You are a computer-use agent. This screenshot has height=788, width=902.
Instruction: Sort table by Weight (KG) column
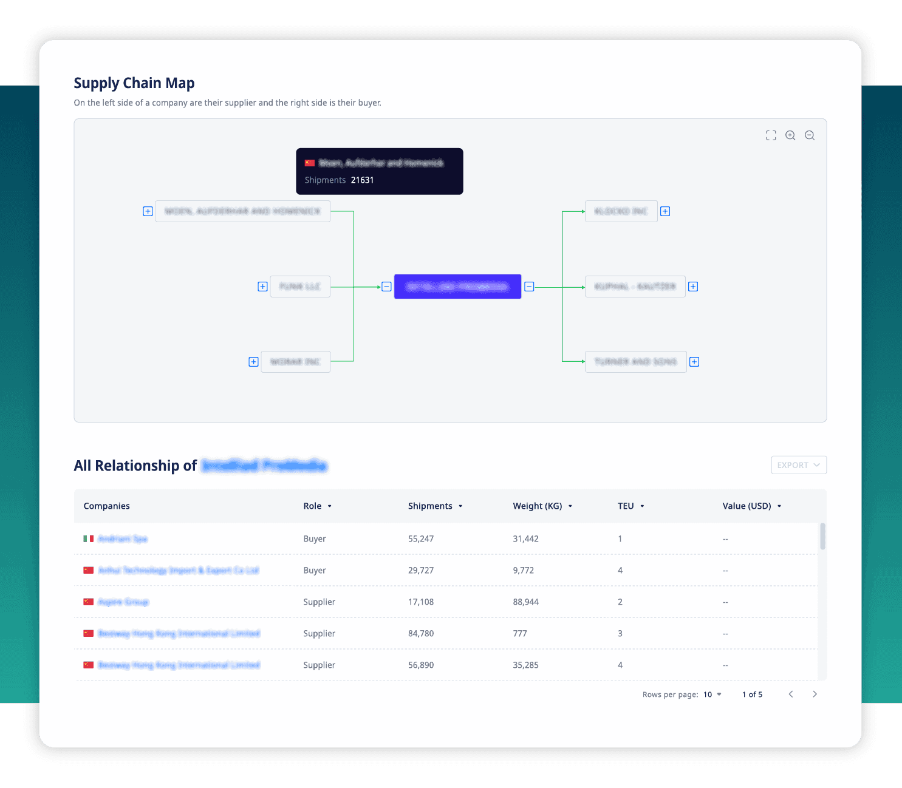click(x=542, y=506)
